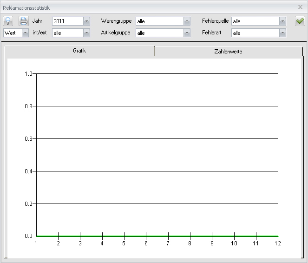
Task: Close the Reklamationsstatistik window
Action: click(300, 7)
